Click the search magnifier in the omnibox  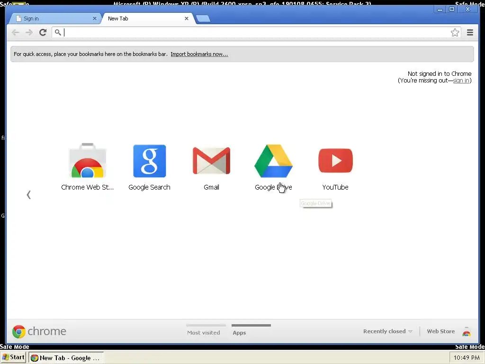[x=58, y=32]
